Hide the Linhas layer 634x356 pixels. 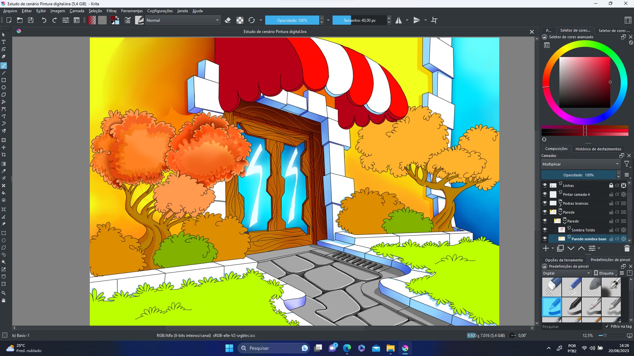coord(545,185)
